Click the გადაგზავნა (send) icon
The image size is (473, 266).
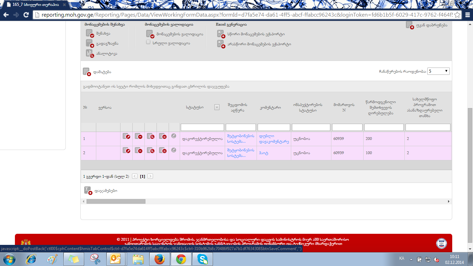[90, 44]
